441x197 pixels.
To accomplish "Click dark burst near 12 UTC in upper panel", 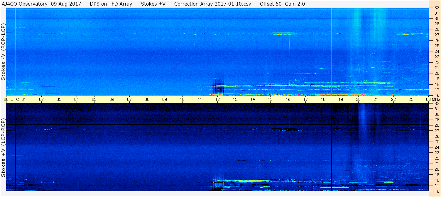I will (218, 86).
